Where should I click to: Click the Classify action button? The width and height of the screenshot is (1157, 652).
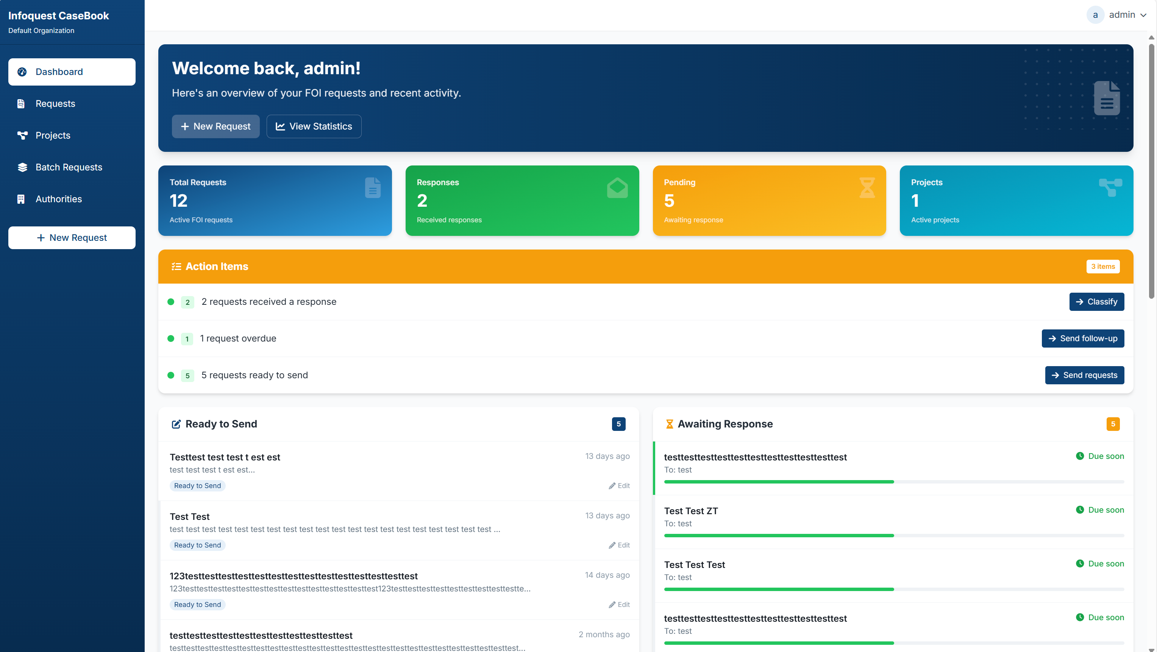point(1096,301)
